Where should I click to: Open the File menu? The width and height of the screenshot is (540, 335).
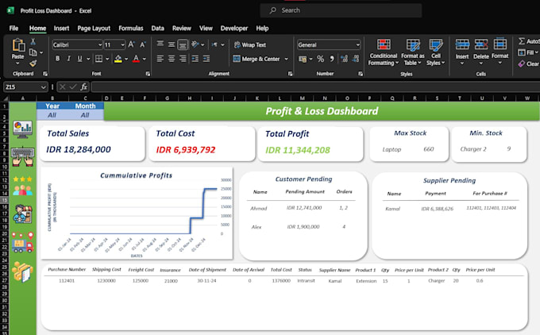(x=13, y=29)
